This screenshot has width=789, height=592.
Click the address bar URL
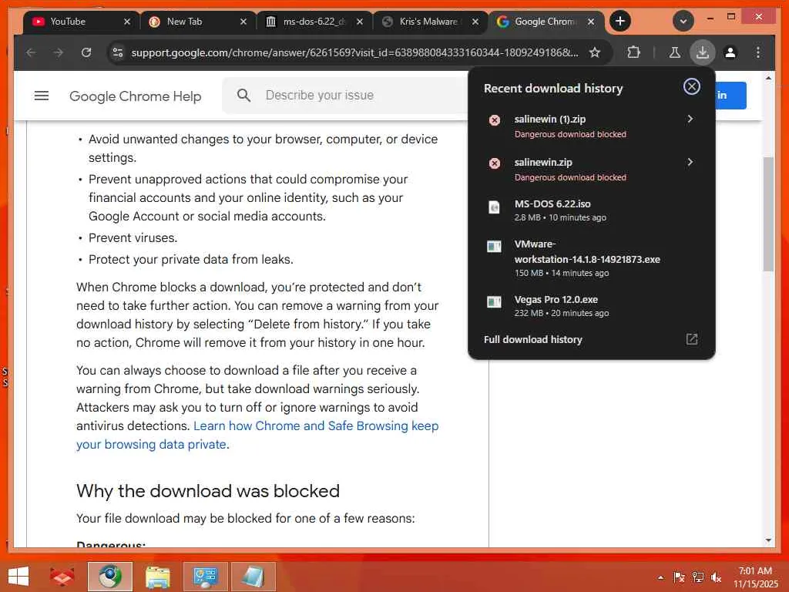pyautogui.click(x=354, y=52)
